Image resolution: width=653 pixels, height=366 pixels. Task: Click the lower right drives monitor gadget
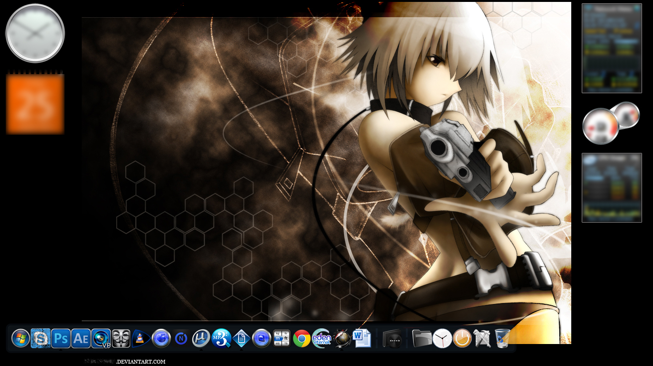point(611,187)
